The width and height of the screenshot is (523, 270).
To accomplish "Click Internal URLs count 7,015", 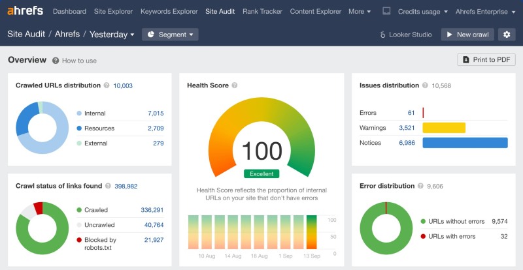I will [x=156, y=113].
